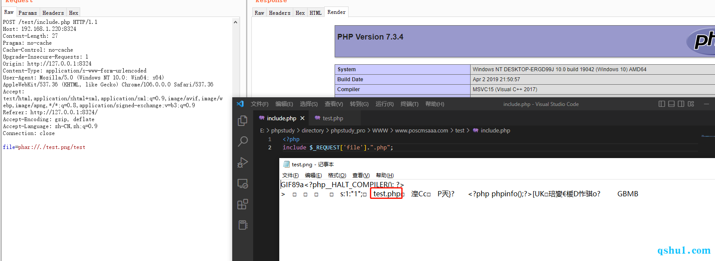Toggle secondary side bar layout icon in VS Code
715x261 pixels.
(x=681, y=104)
